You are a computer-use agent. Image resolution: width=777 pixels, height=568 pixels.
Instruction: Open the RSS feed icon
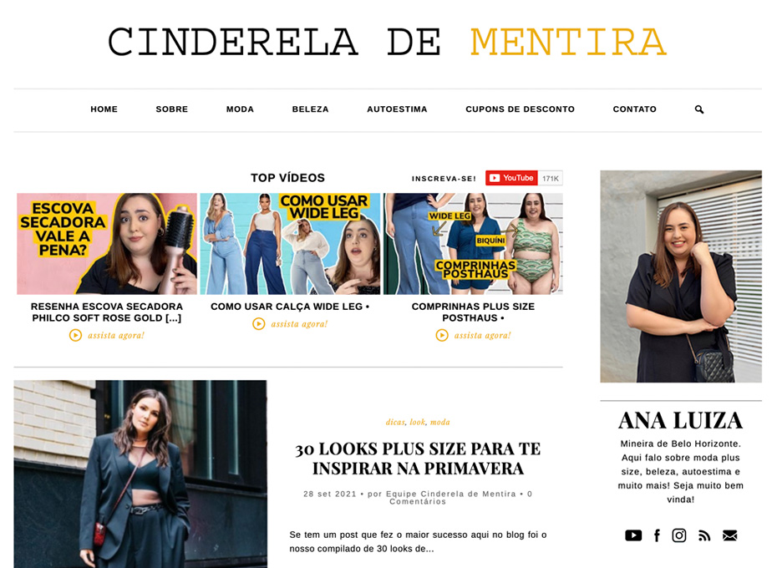coord(704,535)
